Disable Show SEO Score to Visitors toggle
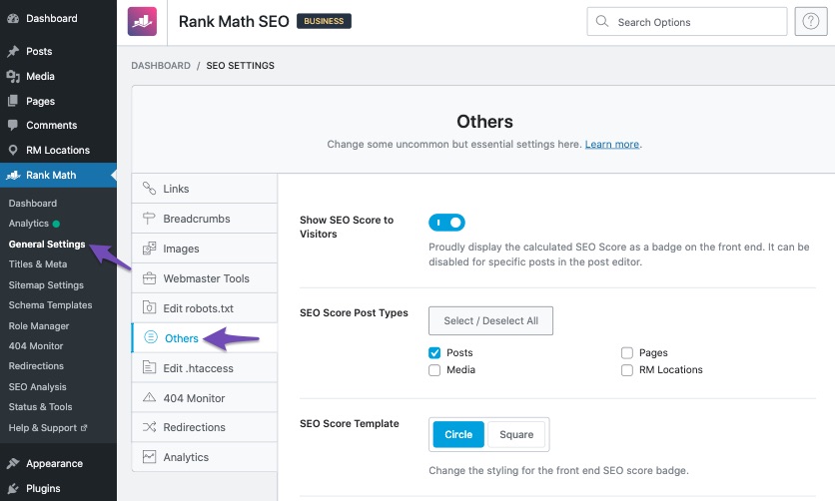The width and height of the screenshot is (835, 501). (x=446, y=223)
